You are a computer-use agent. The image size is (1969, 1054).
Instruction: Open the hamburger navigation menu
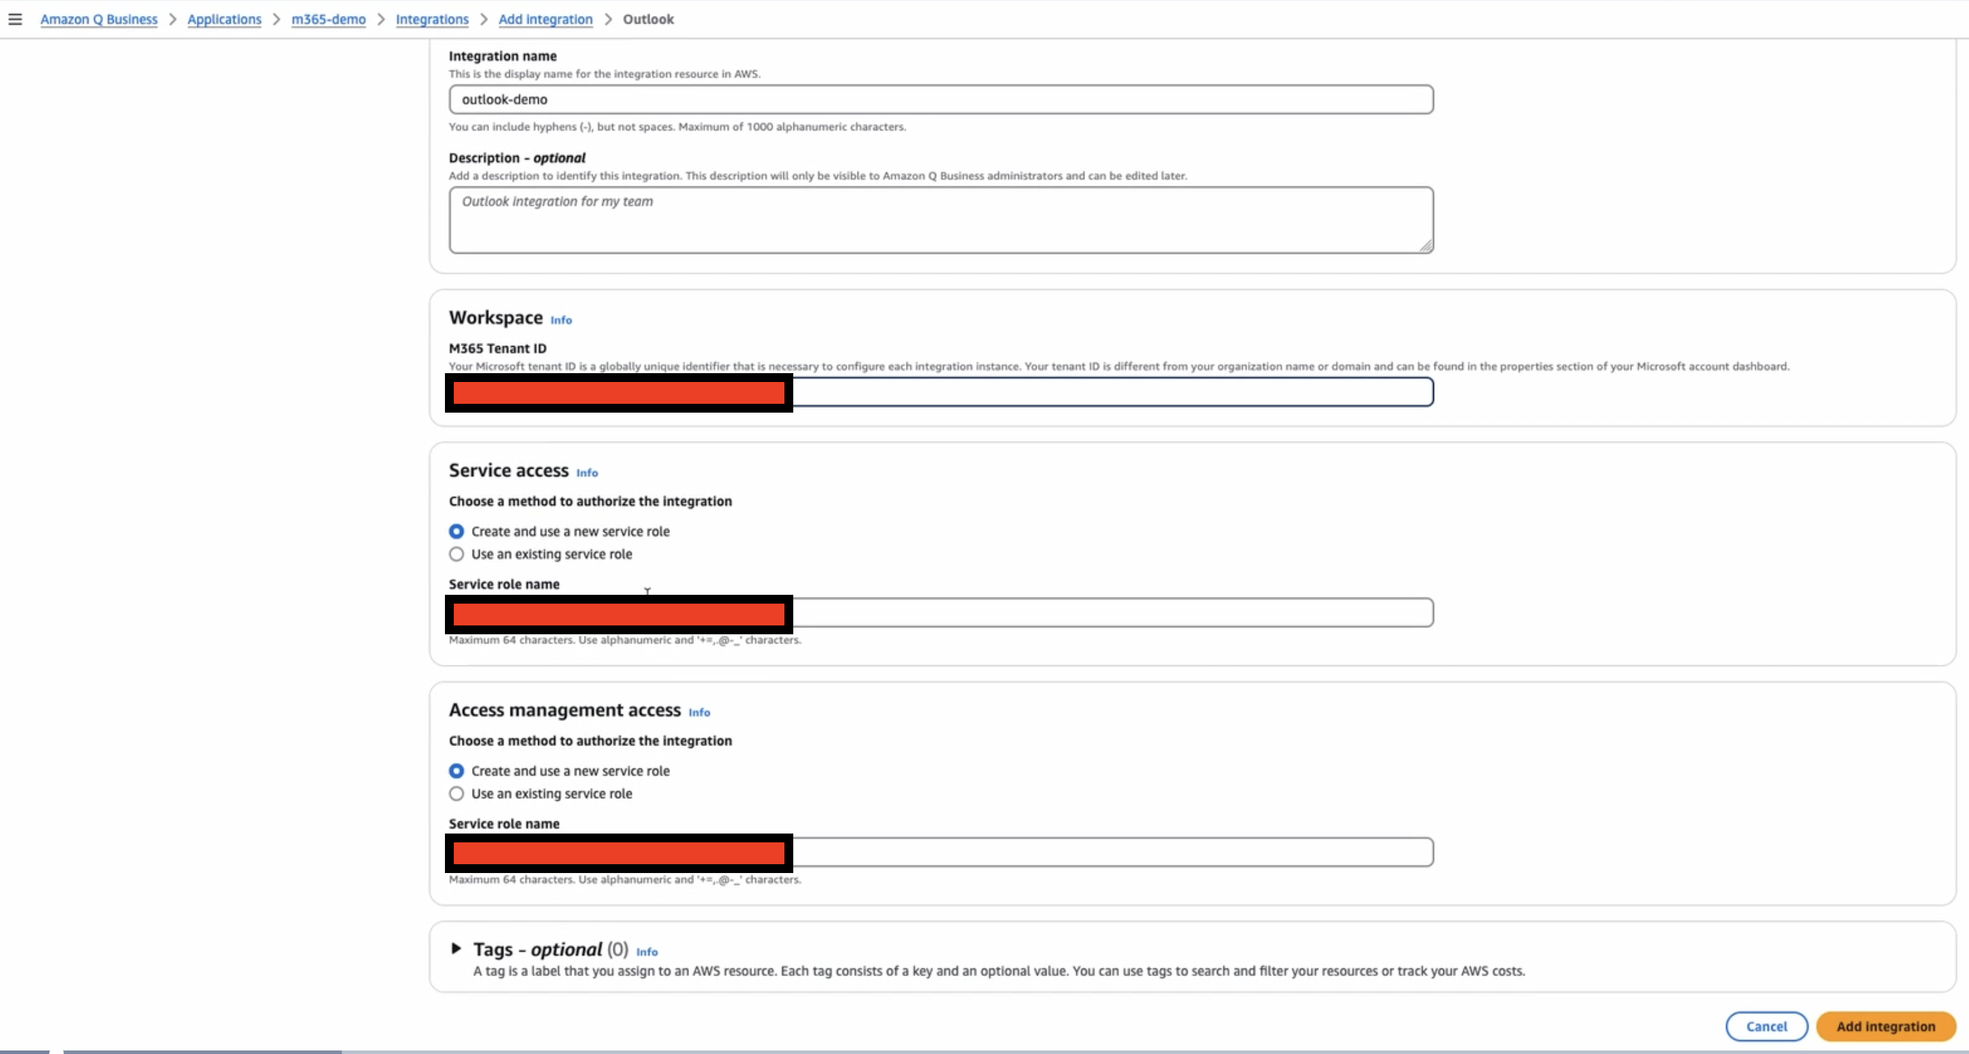15,19
